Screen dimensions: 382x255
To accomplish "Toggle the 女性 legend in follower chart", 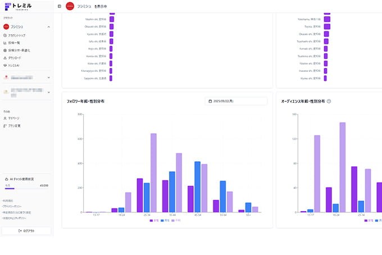I will pyautogui.click(x=154, y=221).
